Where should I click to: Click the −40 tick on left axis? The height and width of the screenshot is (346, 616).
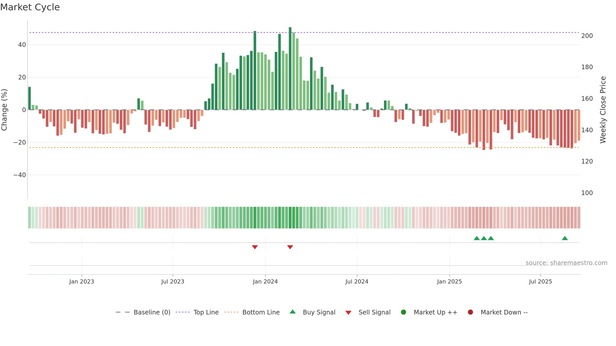point(20,175)
